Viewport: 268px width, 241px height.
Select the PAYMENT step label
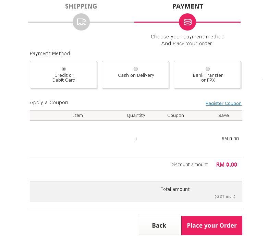click(x=187, y=6)
